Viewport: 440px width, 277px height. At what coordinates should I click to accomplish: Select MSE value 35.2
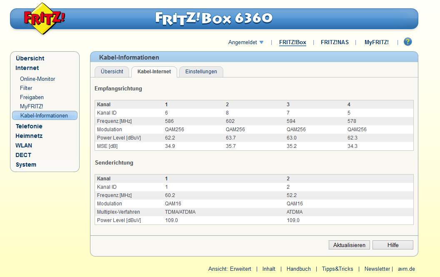(292, 146)
